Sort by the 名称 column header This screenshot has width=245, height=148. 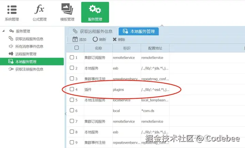click(x=98, y=48)
